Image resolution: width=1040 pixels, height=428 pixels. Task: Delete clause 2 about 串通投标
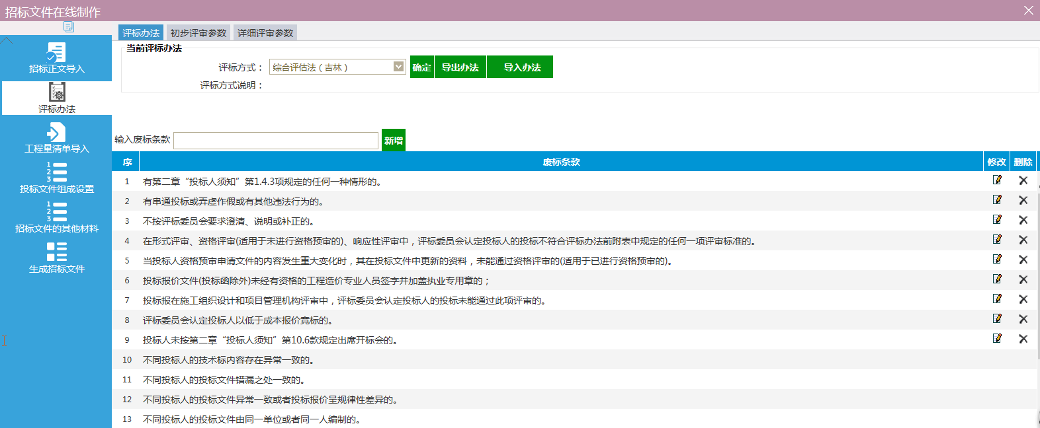(x=1023, y=200)
